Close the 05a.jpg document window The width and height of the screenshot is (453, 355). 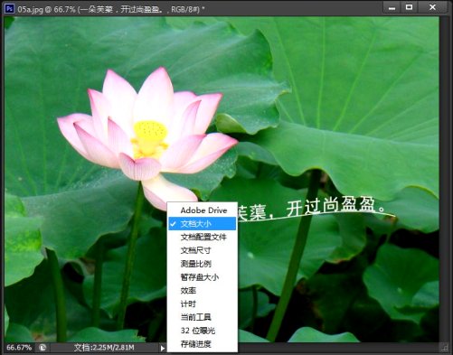(432, 7)
